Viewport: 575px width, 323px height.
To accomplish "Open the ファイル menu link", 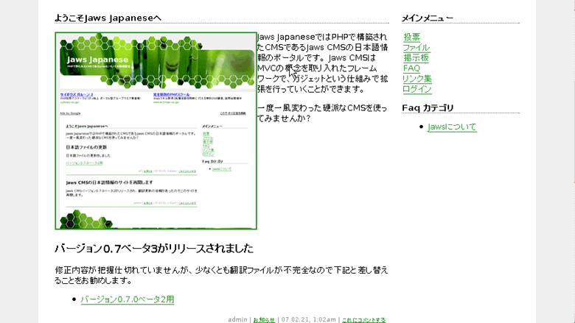I will tap(417, 48).
